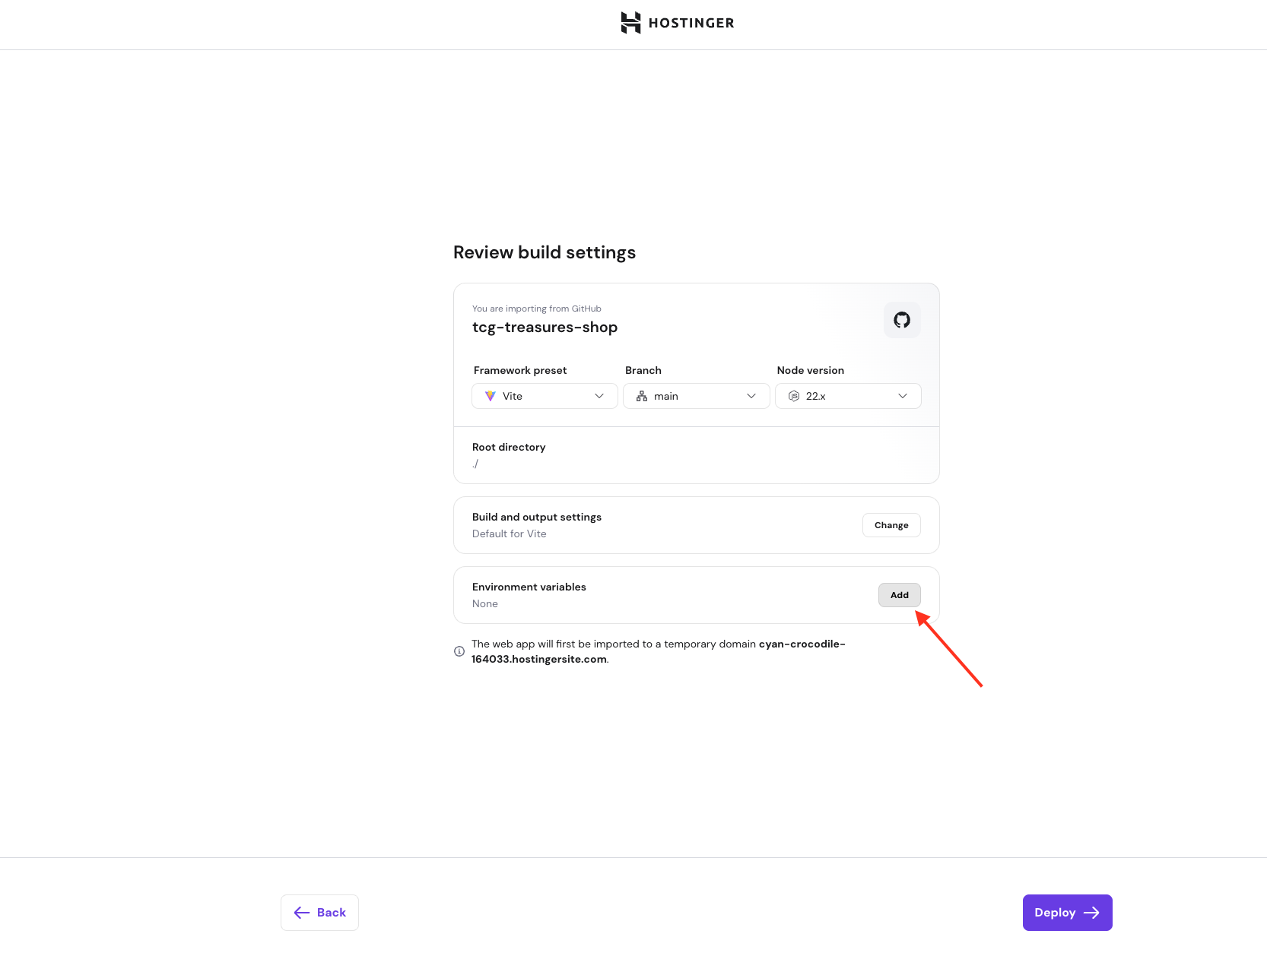Click the Vite logo icon
This screenshot has height=975, width=1267.
pyautogui.click(x=491, y=396)
